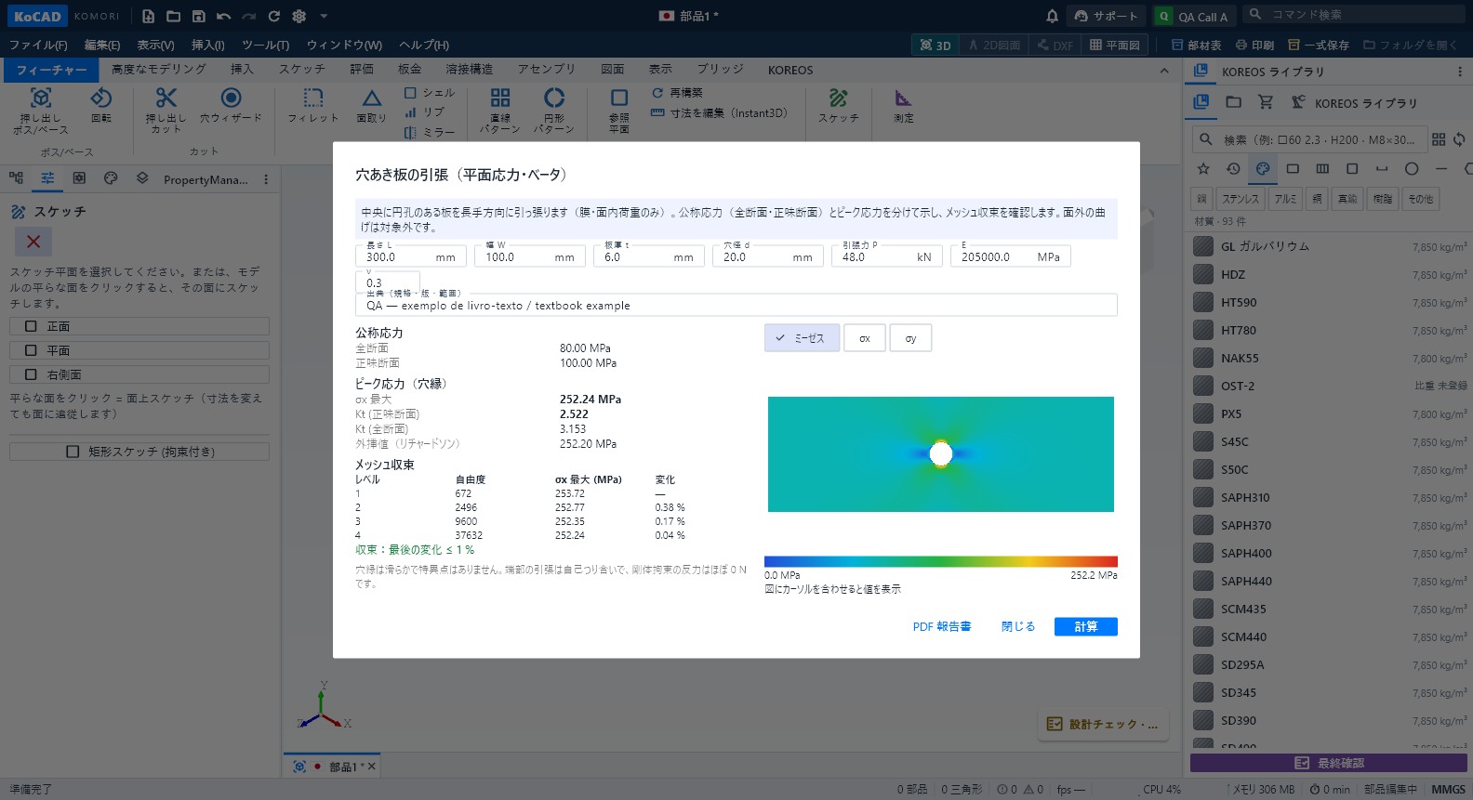
Task: Open the KOREOS library options menu
Action: 1459,72
